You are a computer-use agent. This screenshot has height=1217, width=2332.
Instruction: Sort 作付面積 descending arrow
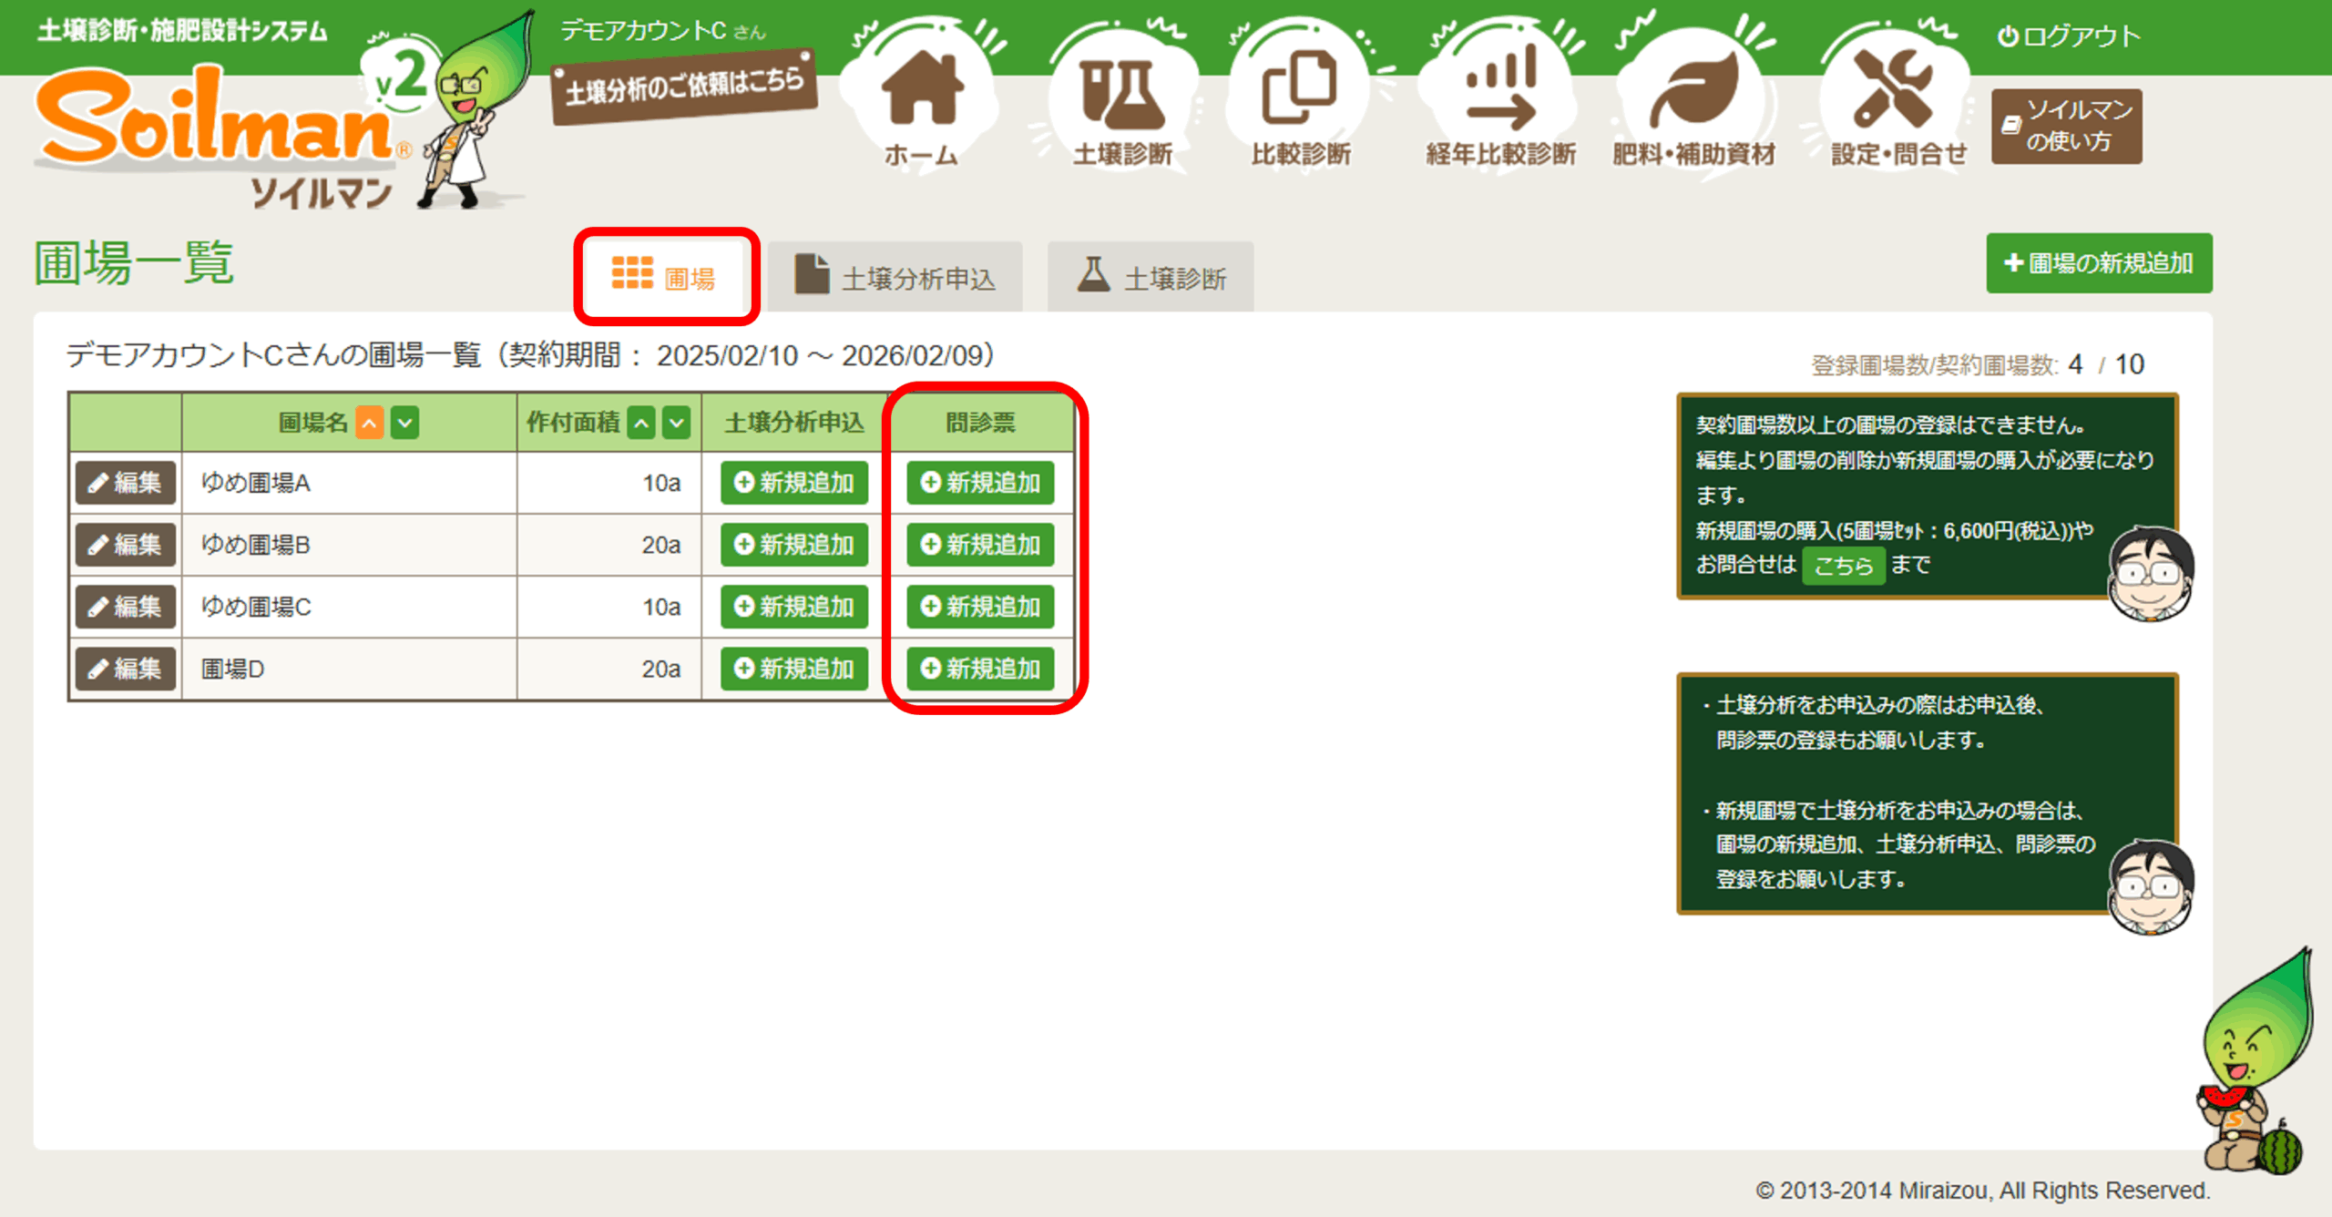point(676,423)
